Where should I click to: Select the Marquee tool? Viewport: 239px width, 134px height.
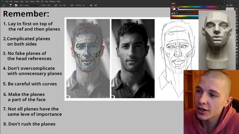click(237, 12)
